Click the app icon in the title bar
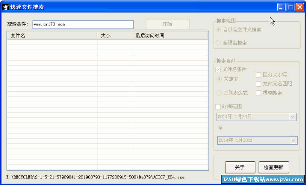 click(5, 7)
